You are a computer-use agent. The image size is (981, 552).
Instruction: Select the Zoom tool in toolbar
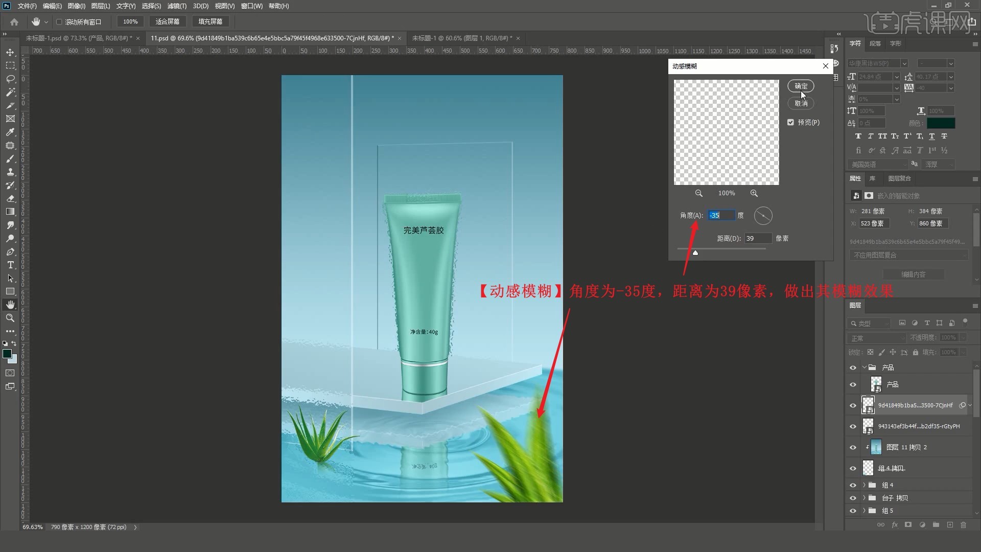(x=10, y=318)
